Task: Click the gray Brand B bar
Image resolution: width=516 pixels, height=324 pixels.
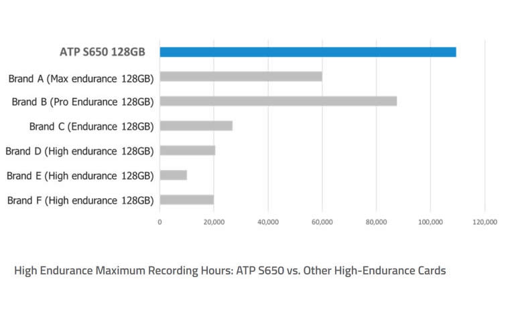Action: (278, 101)
